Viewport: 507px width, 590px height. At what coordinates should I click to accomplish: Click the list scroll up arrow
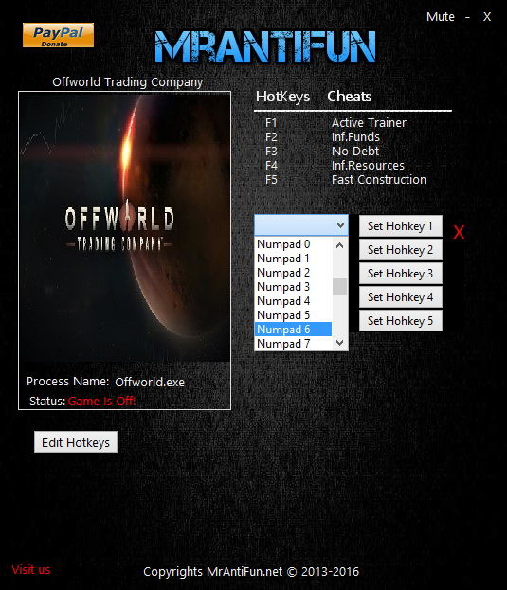pos(340,245)
